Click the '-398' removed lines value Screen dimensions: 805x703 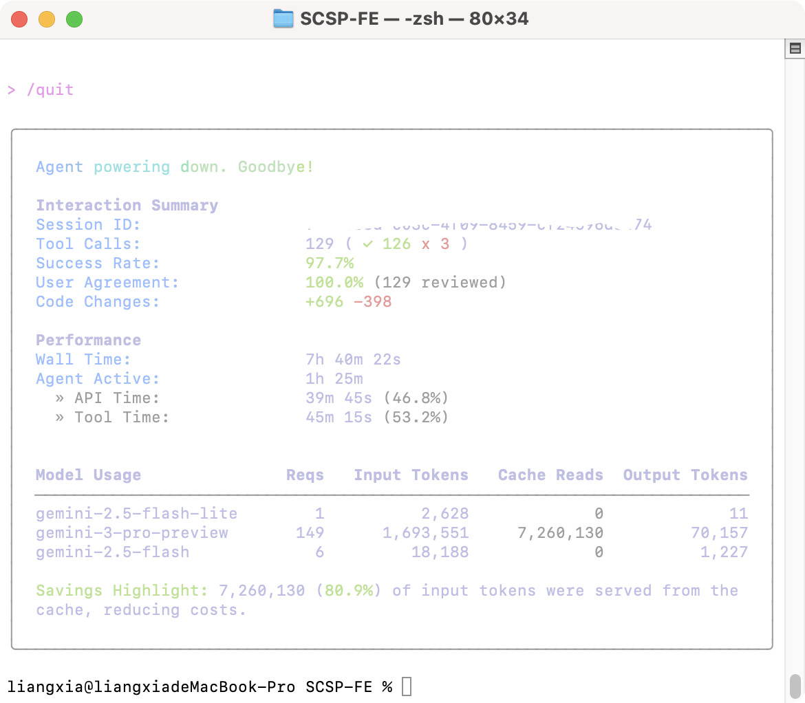[x=373, y=302]
